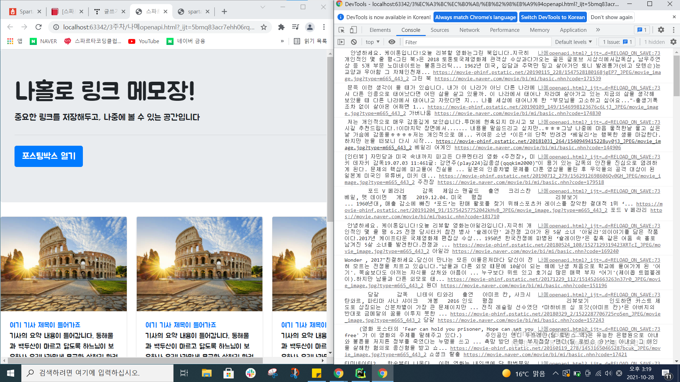Expand the top JavaScript context dropdown
The width and height of the screenshot is (680, 382).
click(x=373, y=42)
